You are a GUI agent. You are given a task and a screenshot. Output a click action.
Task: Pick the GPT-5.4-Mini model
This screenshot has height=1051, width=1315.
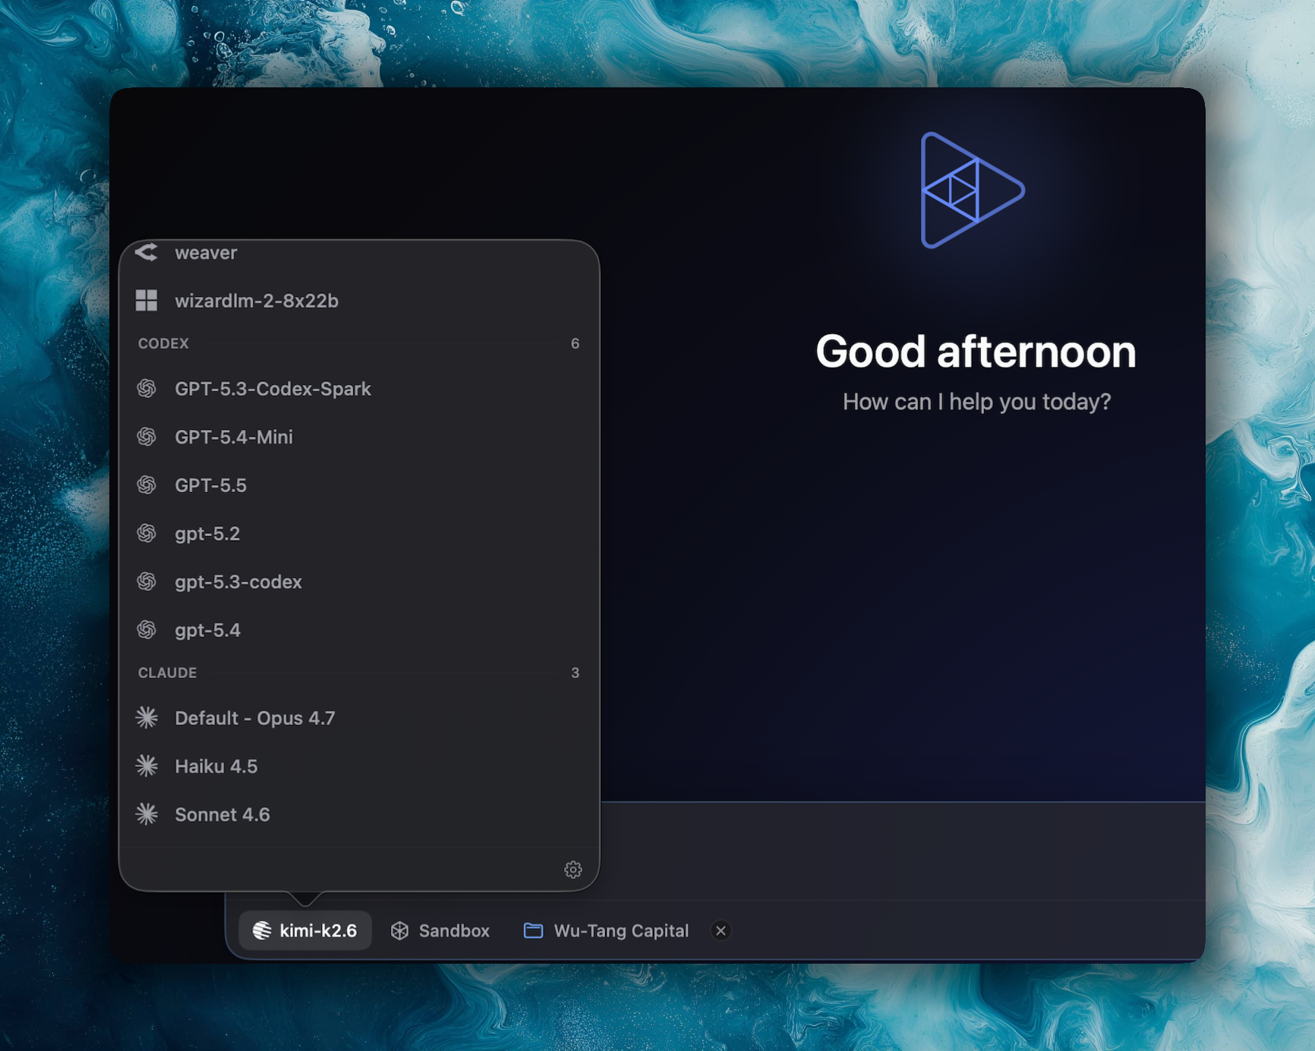(359, 437)
